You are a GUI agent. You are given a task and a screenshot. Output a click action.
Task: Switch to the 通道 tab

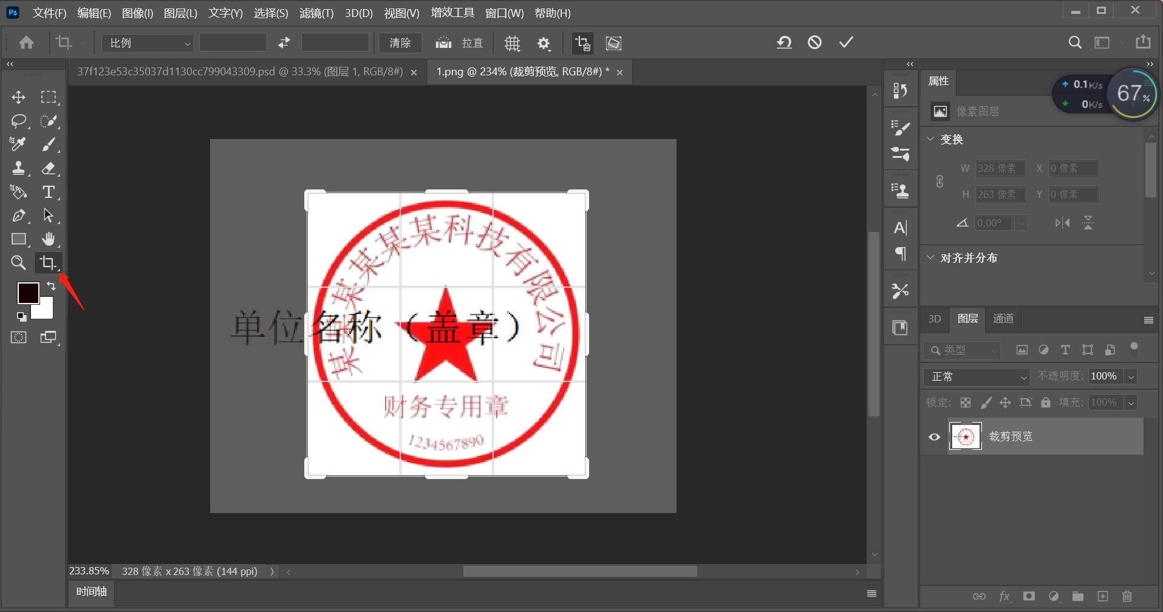(1003, 319)
